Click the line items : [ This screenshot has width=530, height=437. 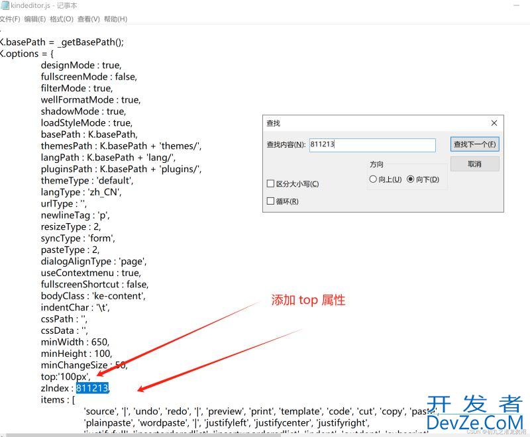(x=58, y=399)
